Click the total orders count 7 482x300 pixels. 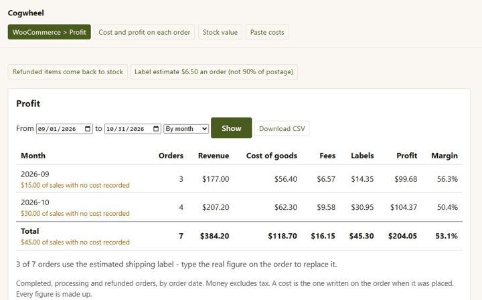181,236
